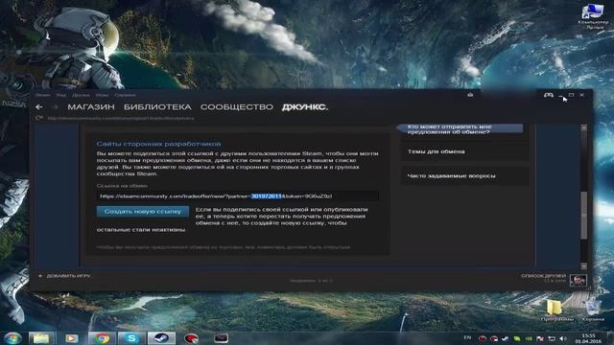Click the volume speaker tray icon
This screenshot has height=345, width=614.
pyautogui.click(x=563, y=338)
